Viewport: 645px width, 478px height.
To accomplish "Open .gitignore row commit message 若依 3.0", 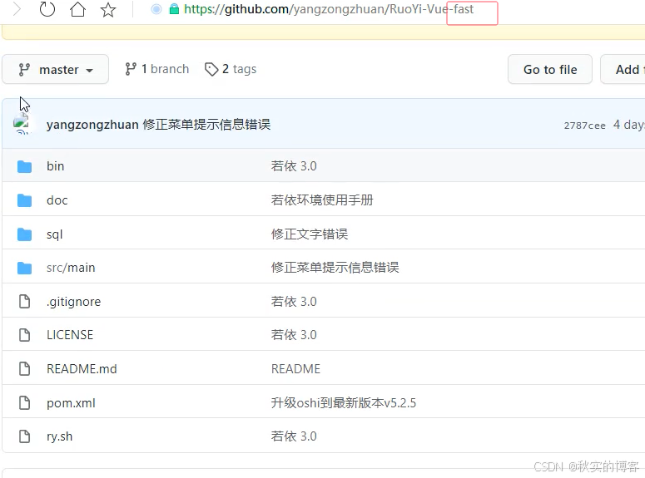I will [294, 302].
